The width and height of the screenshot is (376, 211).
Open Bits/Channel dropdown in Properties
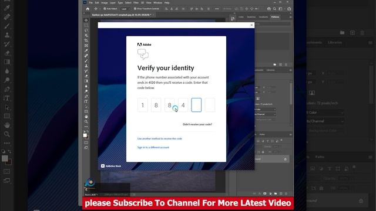[x=266, y=114]
